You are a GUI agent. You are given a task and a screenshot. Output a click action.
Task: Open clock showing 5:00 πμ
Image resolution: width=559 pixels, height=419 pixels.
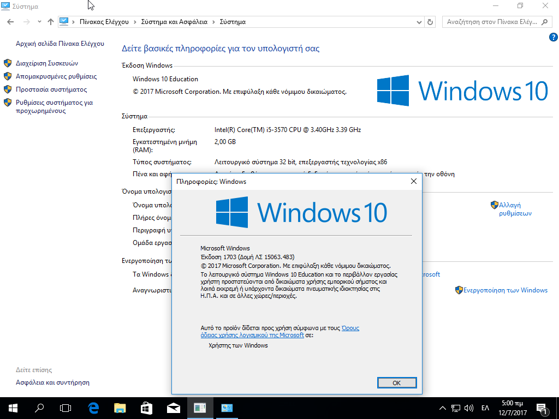click(512, 408)
